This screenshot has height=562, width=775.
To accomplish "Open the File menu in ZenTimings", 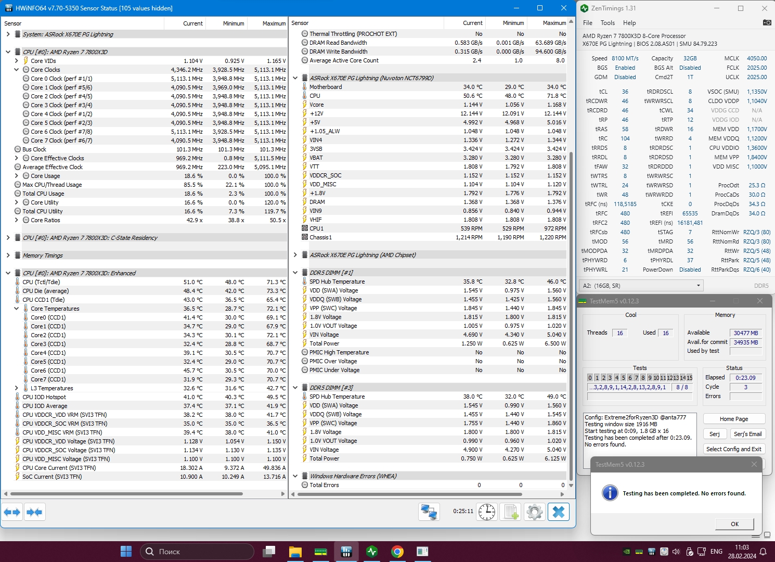I will pos(588,23).
